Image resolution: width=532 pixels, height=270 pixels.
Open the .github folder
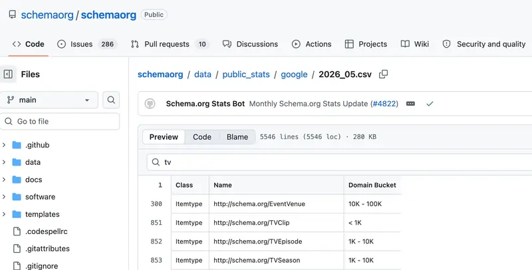pyautogui.click(x=37, y=145)
